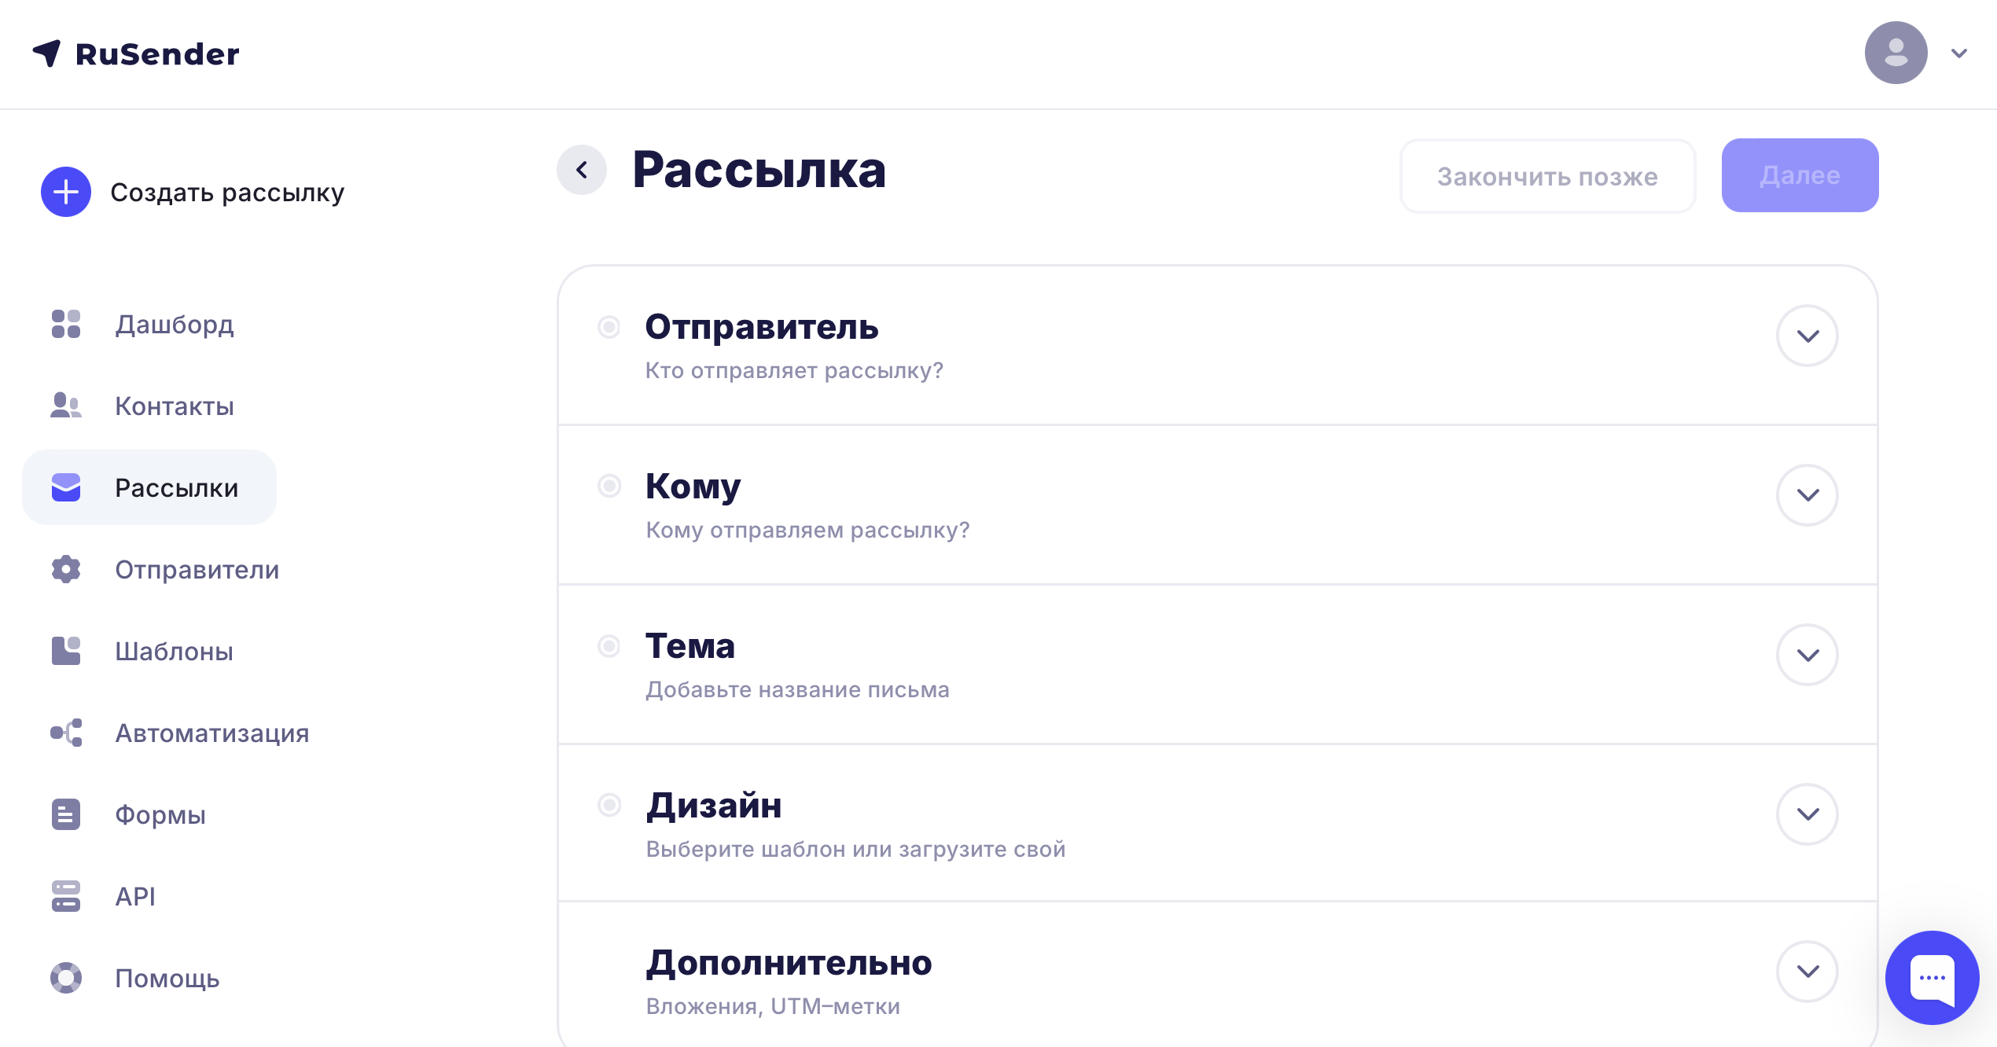Click text 'Вложения, UTM-метки'
Screen dimensions: 1997x1047
tap(773, 1006)
